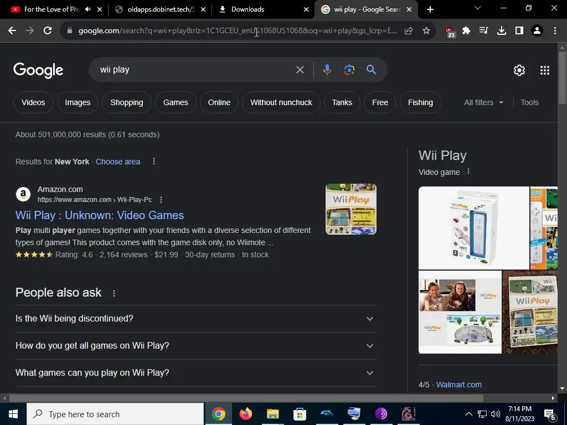Toggle the Chrome side panel icon
The width and height of the screenshot is (567, 425).
click(519, 31)
